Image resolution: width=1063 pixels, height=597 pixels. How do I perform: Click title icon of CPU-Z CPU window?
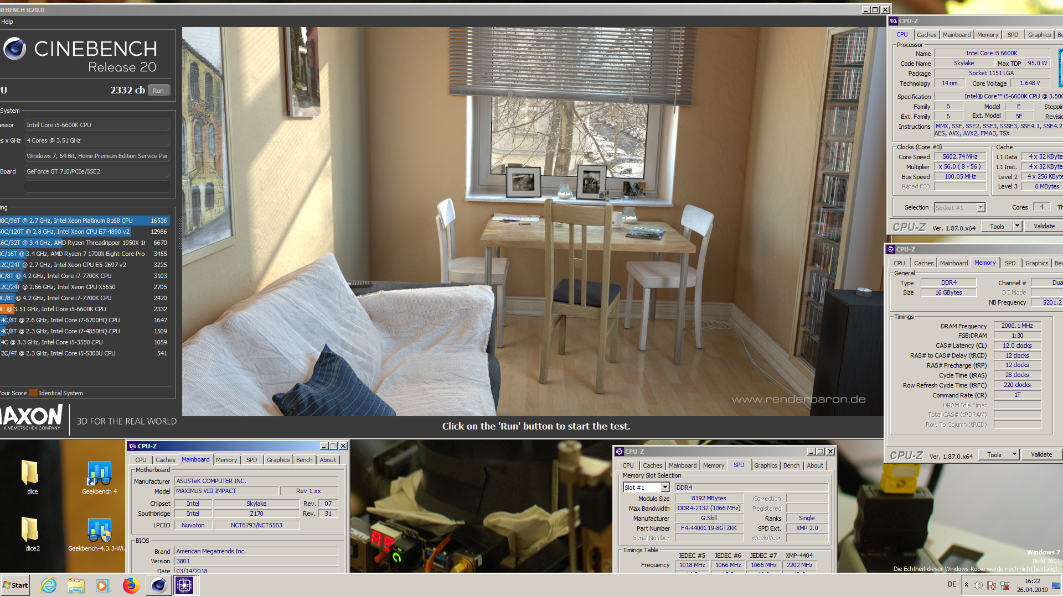[x=893, y=21]
